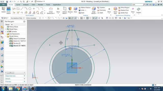Image resolution: width=163 pixels, height=91 pixels.
Task: Click the Chamfer command
Action: pos(101,8)
